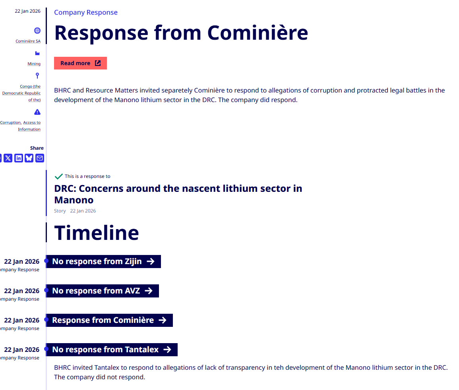
Task: Open the No response from AVZ entry
Action: pyautogui.click(x=102, y=291)
